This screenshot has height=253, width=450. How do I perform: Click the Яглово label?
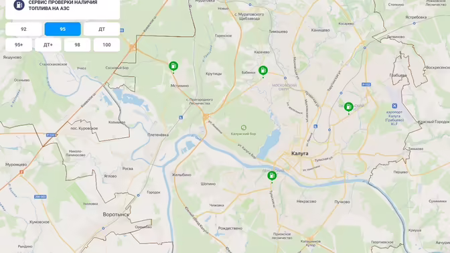110,176
